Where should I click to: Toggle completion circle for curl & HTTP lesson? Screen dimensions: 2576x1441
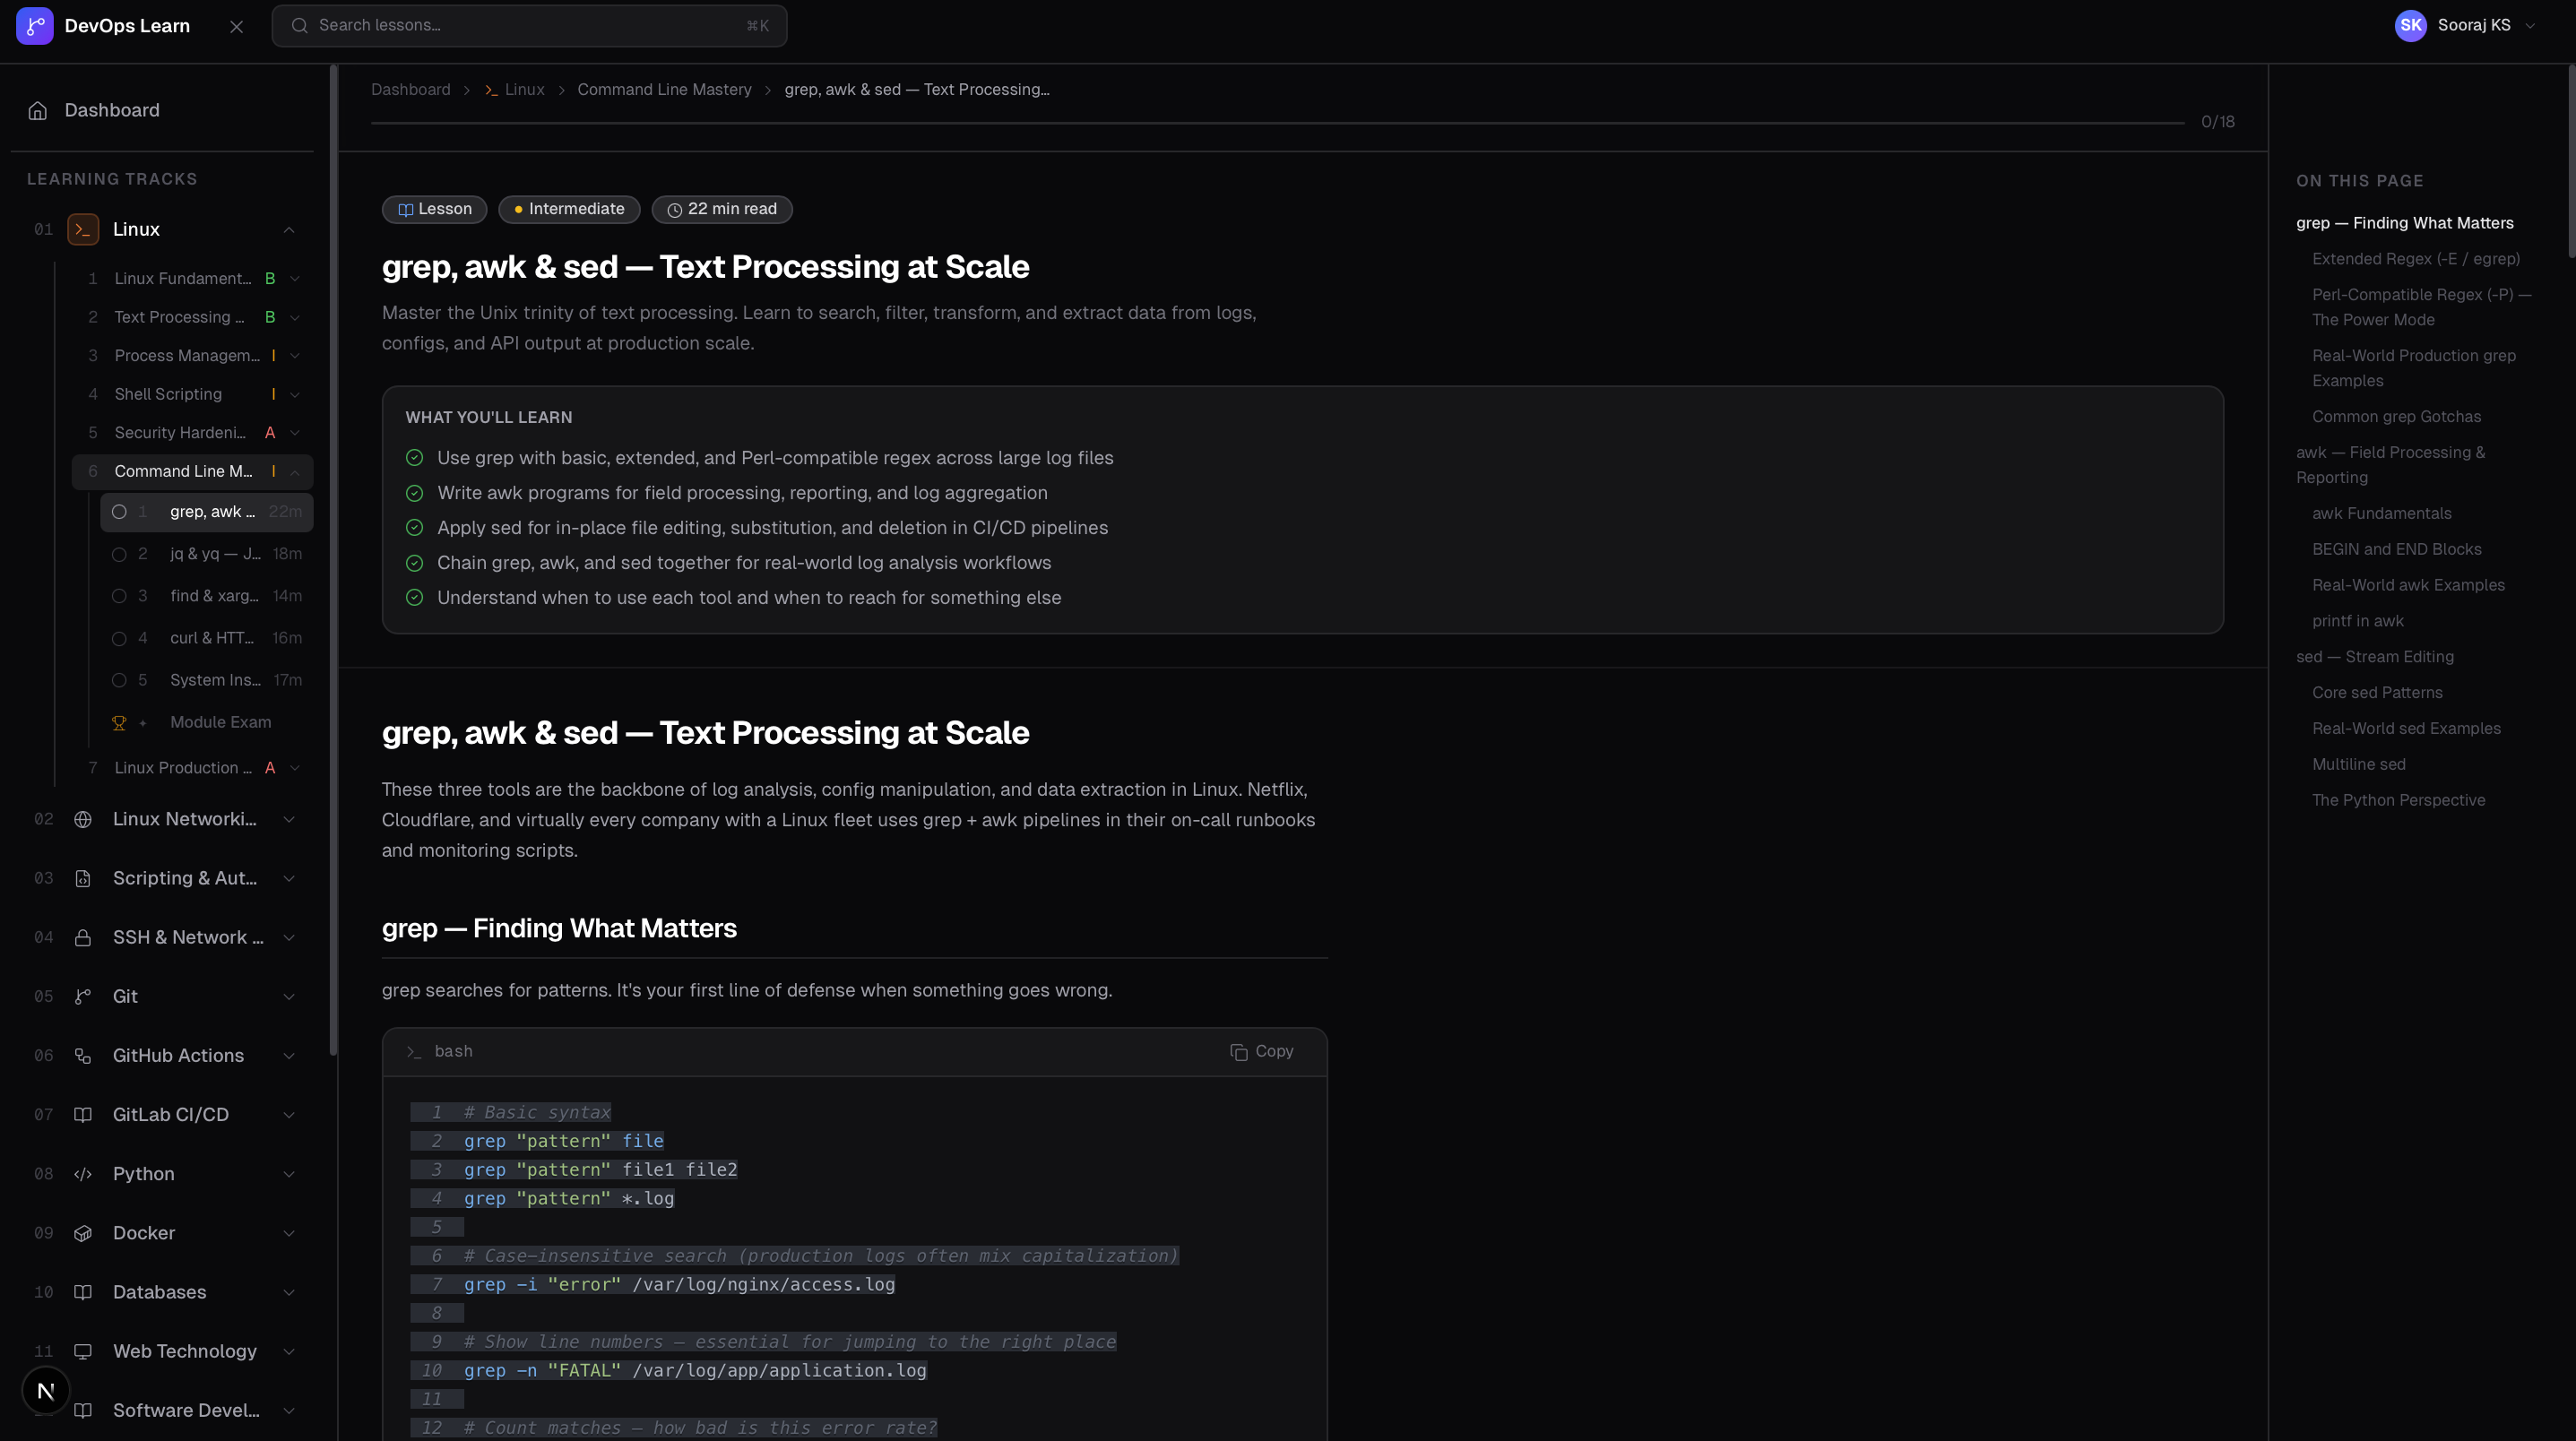tap(119, 638)
